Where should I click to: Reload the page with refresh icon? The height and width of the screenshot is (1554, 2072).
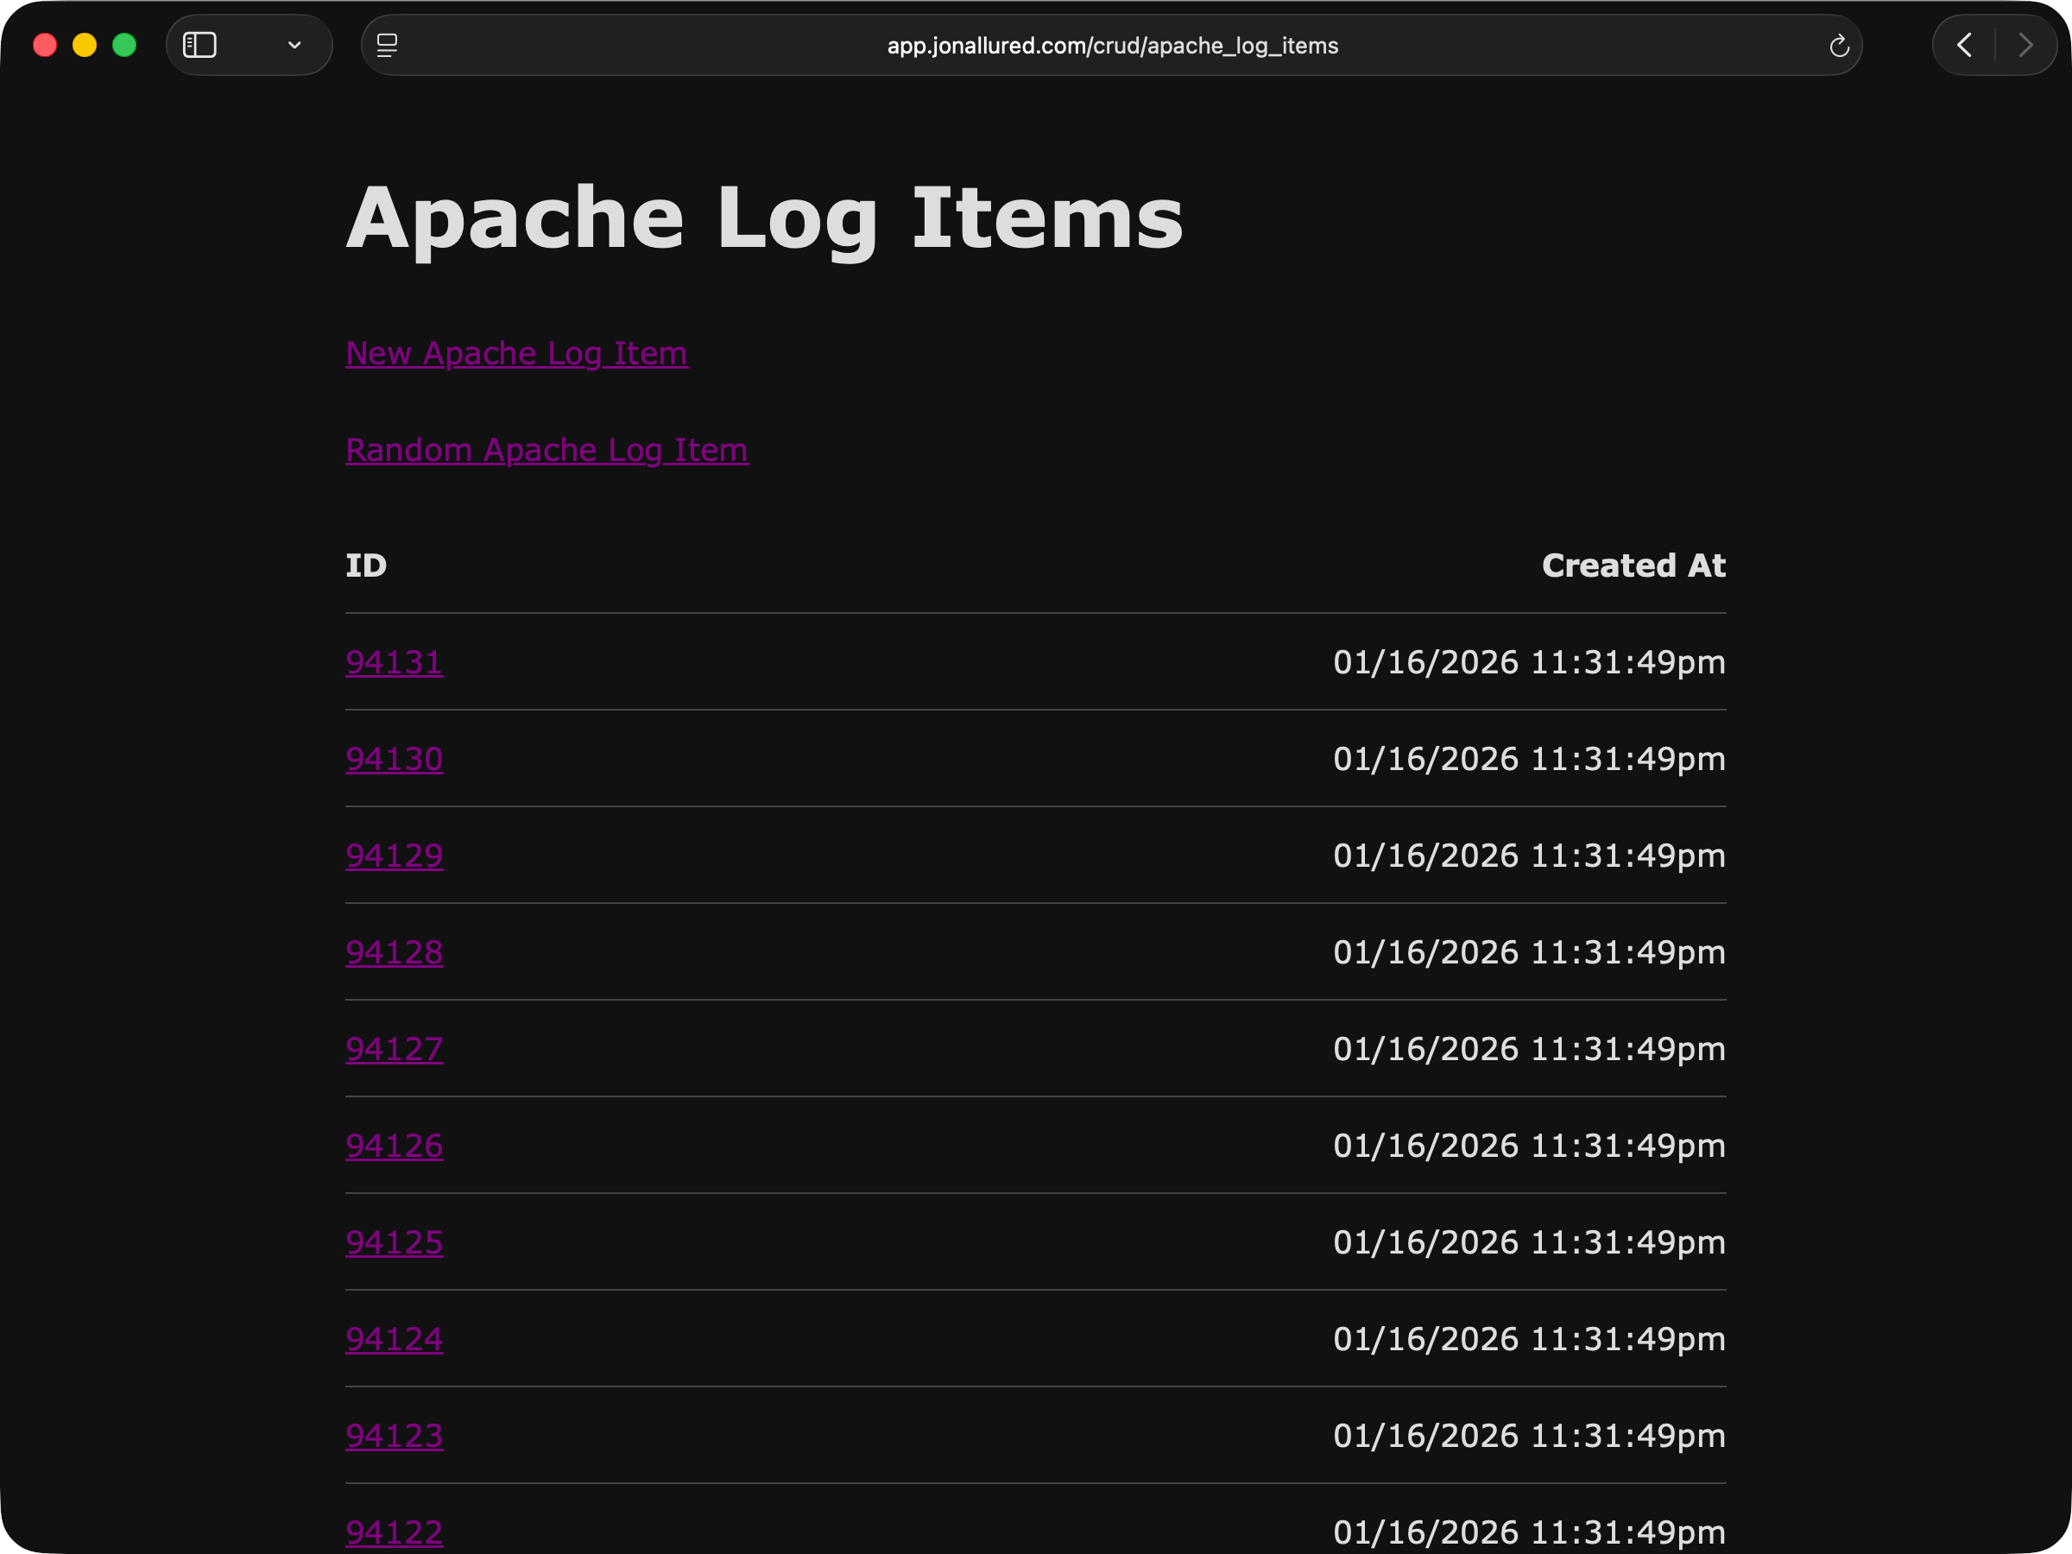[1839, 46]
